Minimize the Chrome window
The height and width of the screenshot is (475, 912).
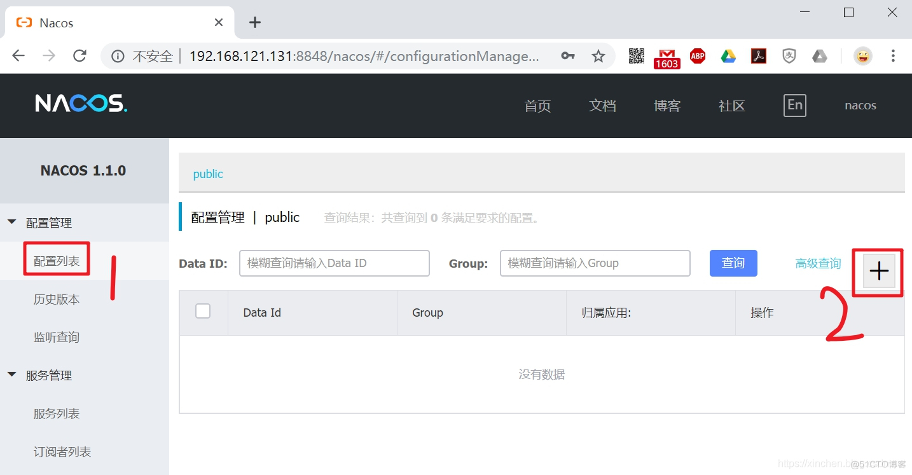click(x=805, y=12)
